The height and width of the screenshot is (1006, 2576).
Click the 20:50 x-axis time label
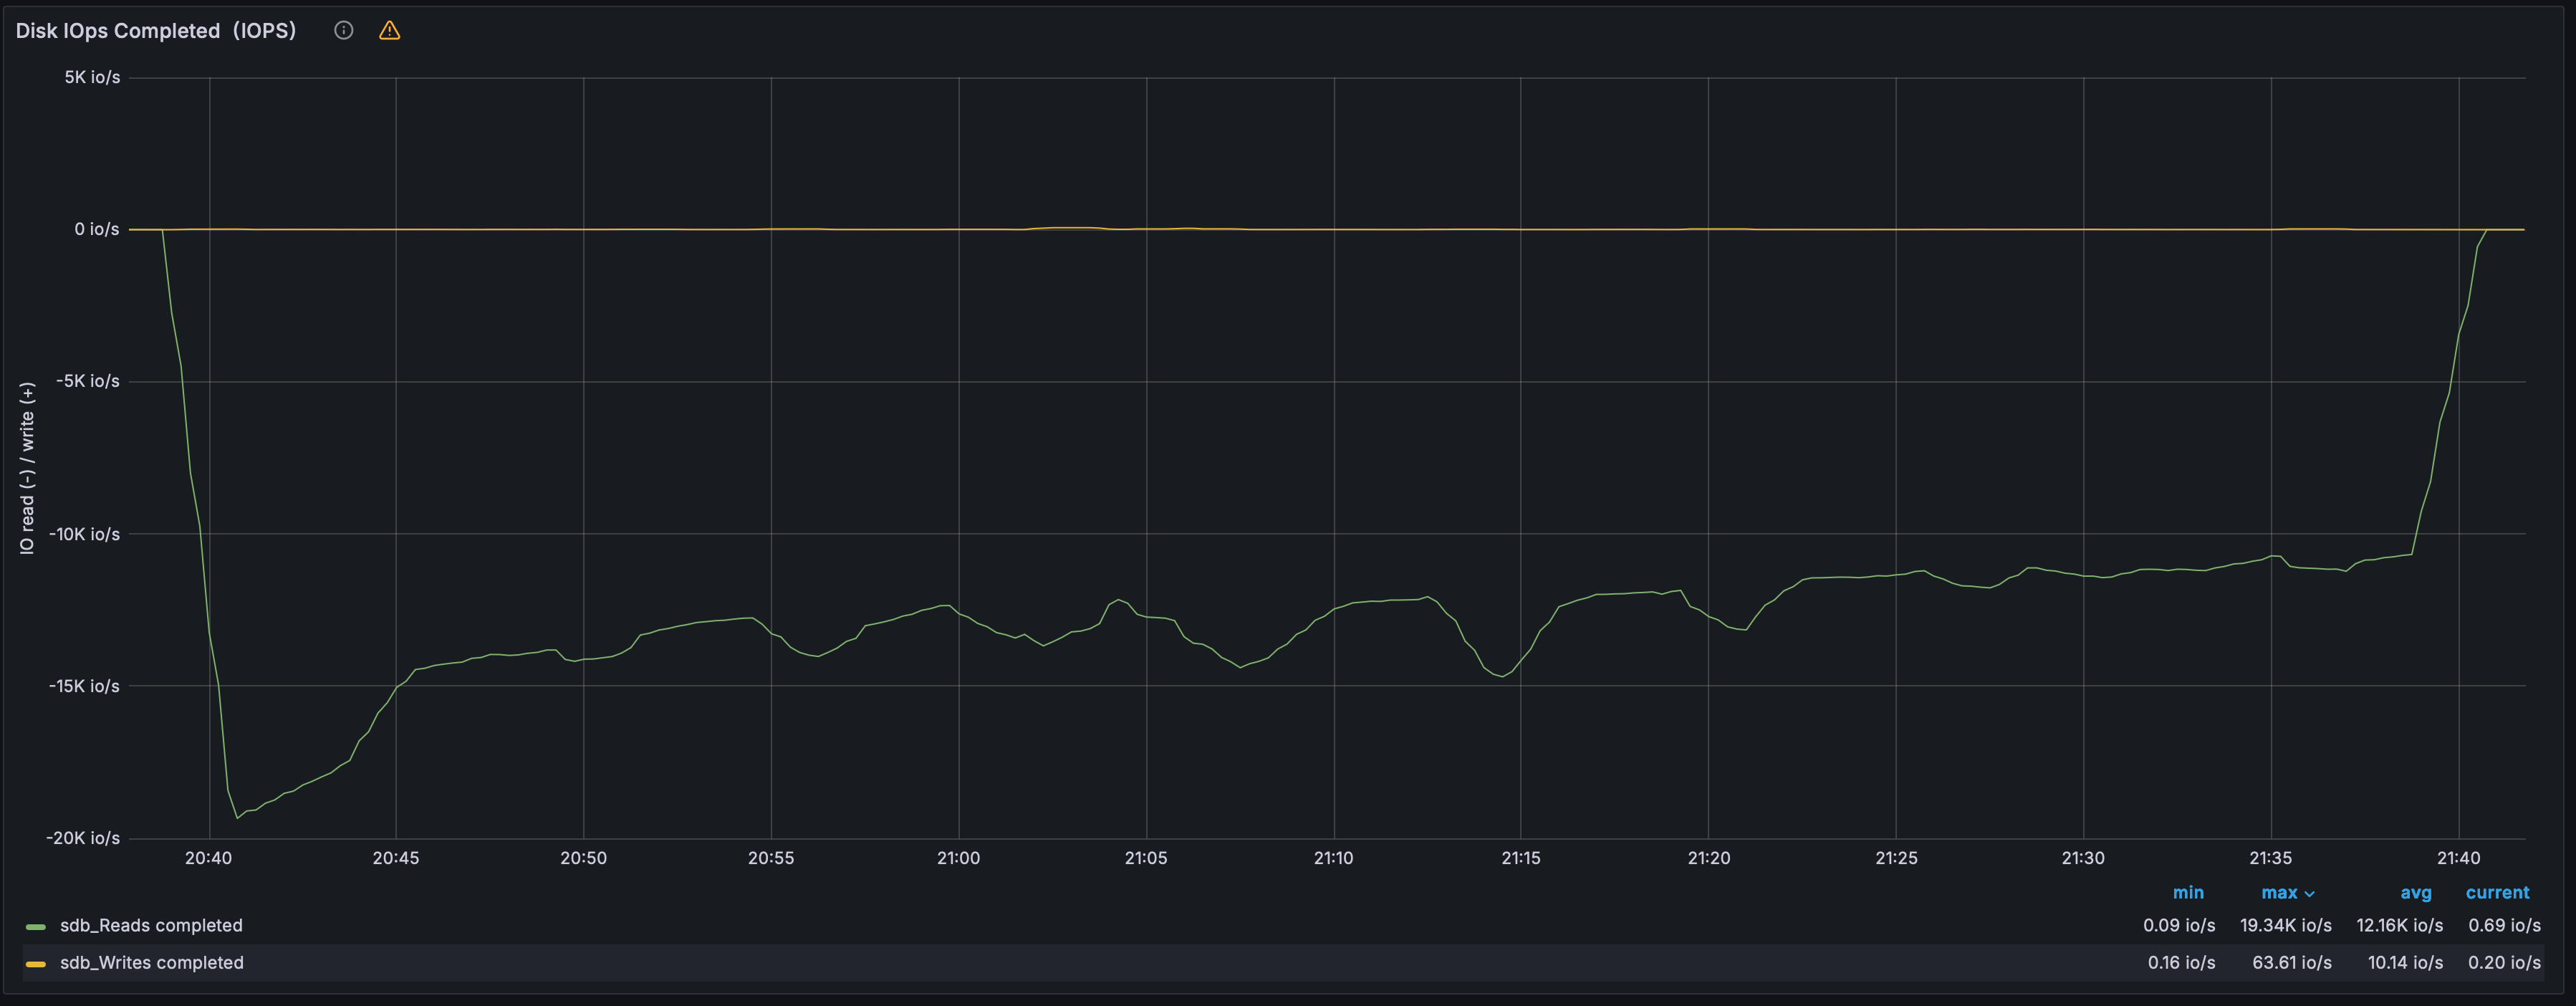[x=583, y=857]
